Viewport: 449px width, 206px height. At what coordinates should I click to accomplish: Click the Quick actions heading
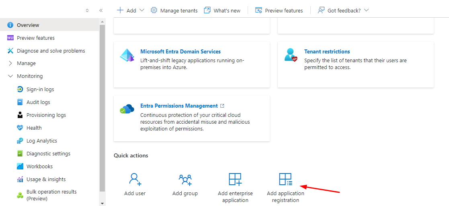(x=131, y=156)
